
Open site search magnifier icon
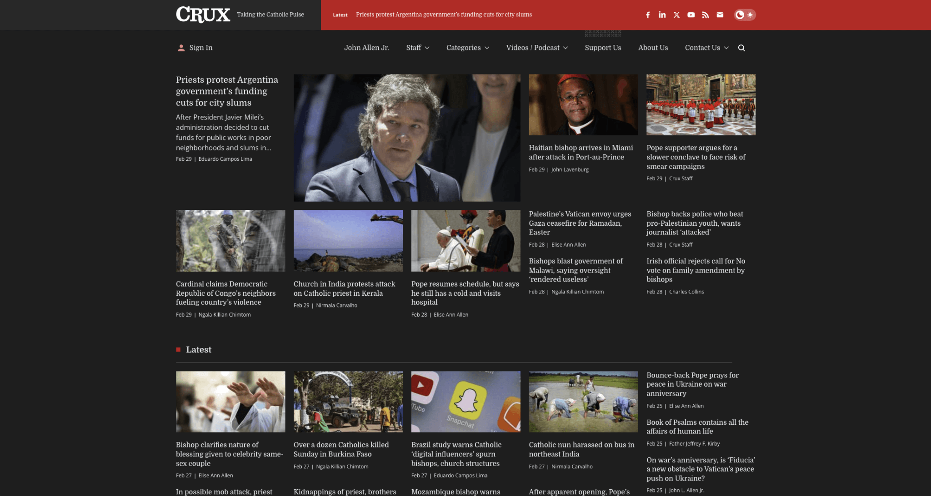tap(741, 48)
